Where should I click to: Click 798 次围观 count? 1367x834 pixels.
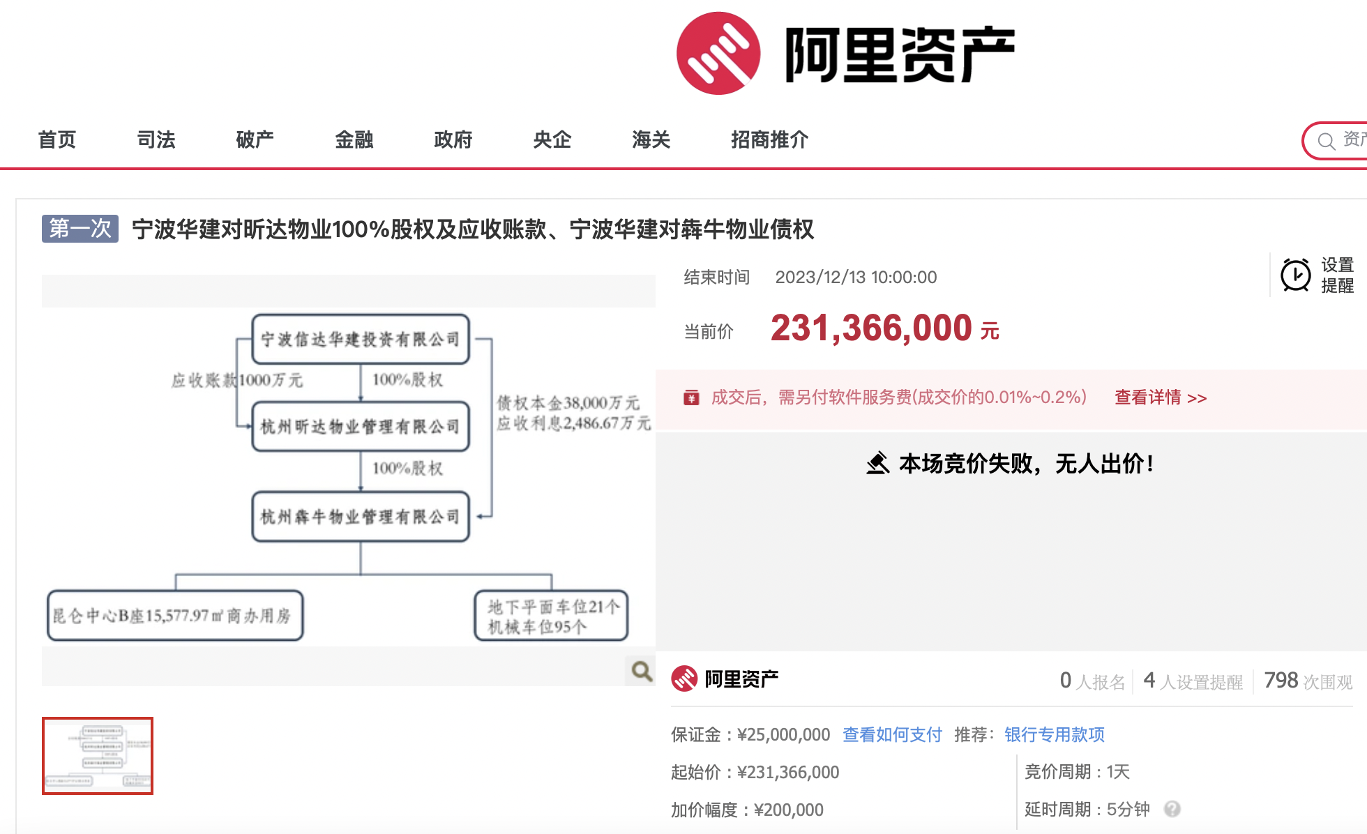click(1308, 681)
